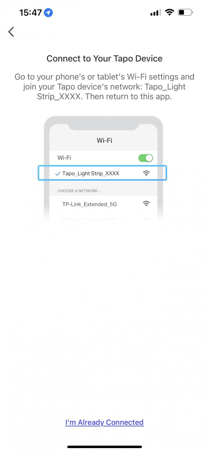The image size is (209, 452).
Task: Tap the Connect to Your Tapo Device heading
Action: tap(104, 58)
